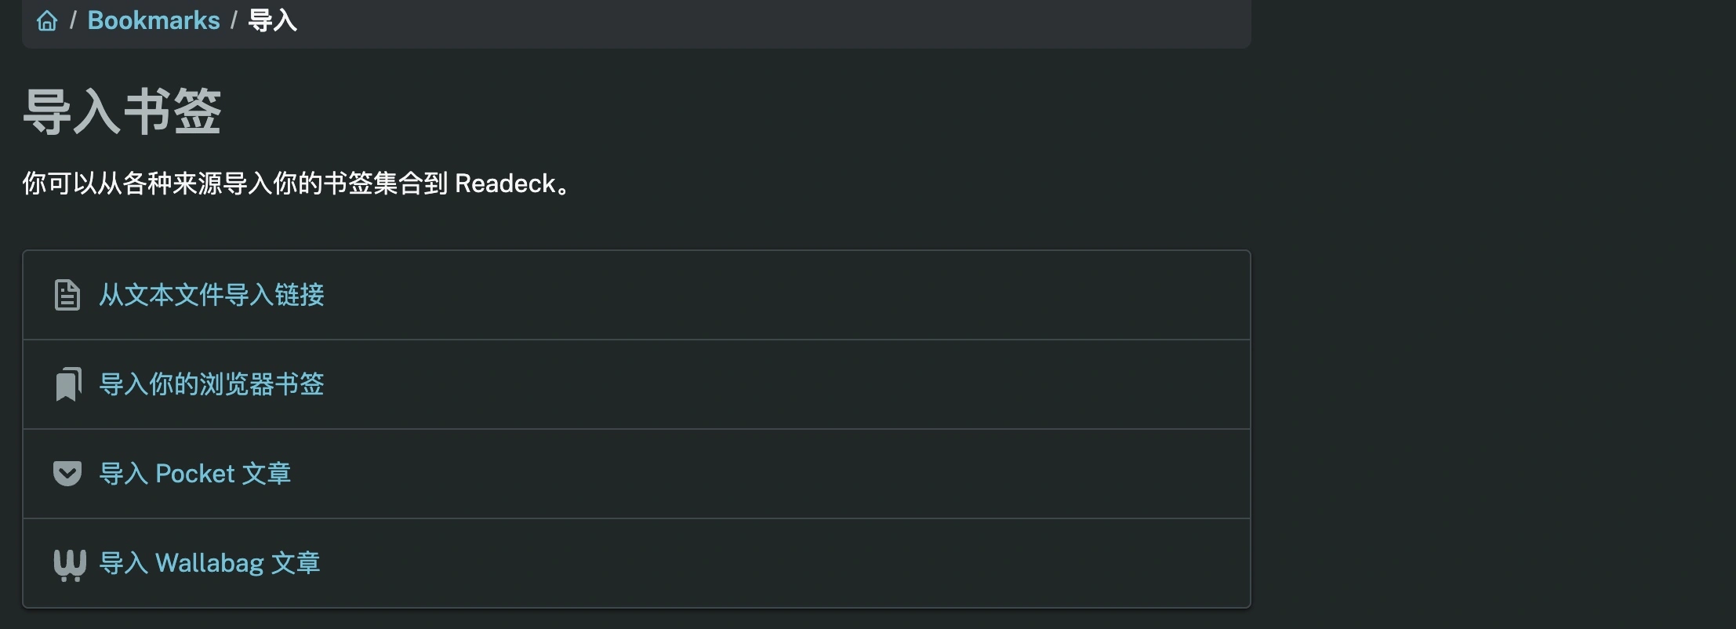The width and height of the screenshot is (1736, 629).
Task: Click the description text mentioning Readeck
Action: (x=296, y=184)
